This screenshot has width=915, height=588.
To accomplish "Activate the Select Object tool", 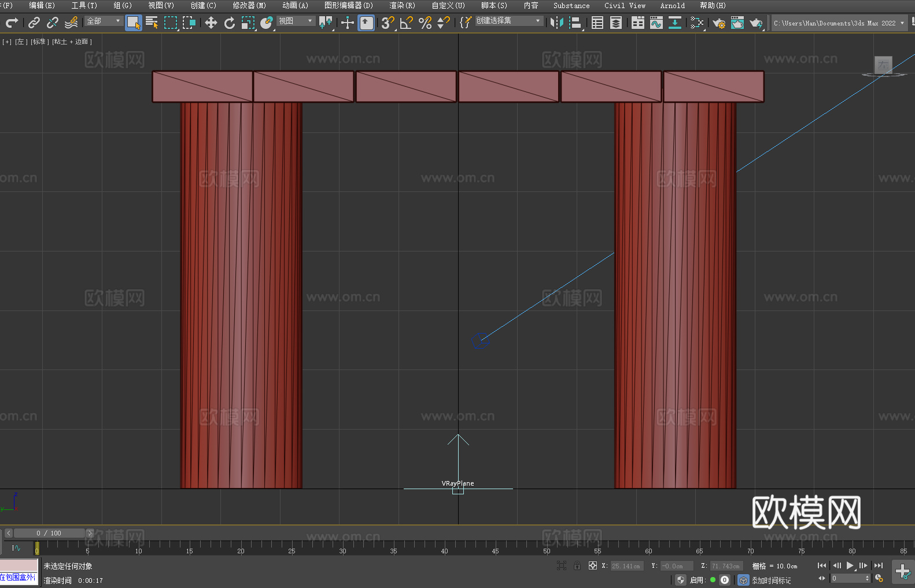I will tap(134, 23).
